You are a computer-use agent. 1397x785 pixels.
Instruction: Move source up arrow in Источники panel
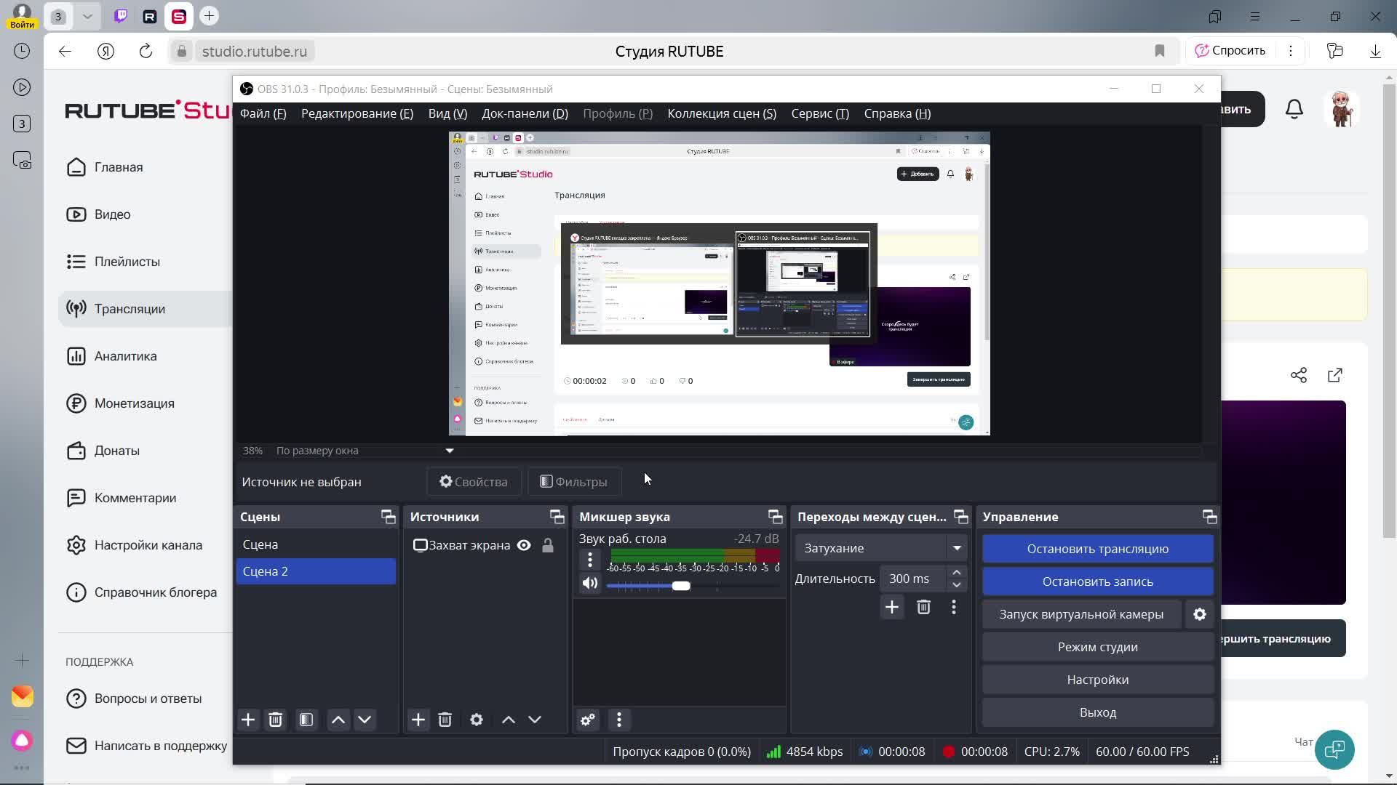pos(509,720)
